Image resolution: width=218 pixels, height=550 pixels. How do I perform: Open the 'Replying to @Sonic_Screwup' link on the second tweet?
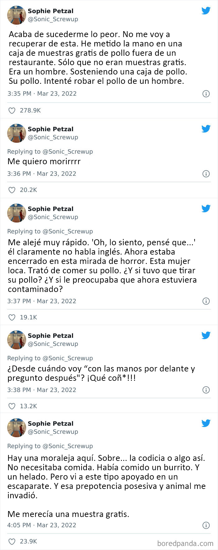coord(50,152)
